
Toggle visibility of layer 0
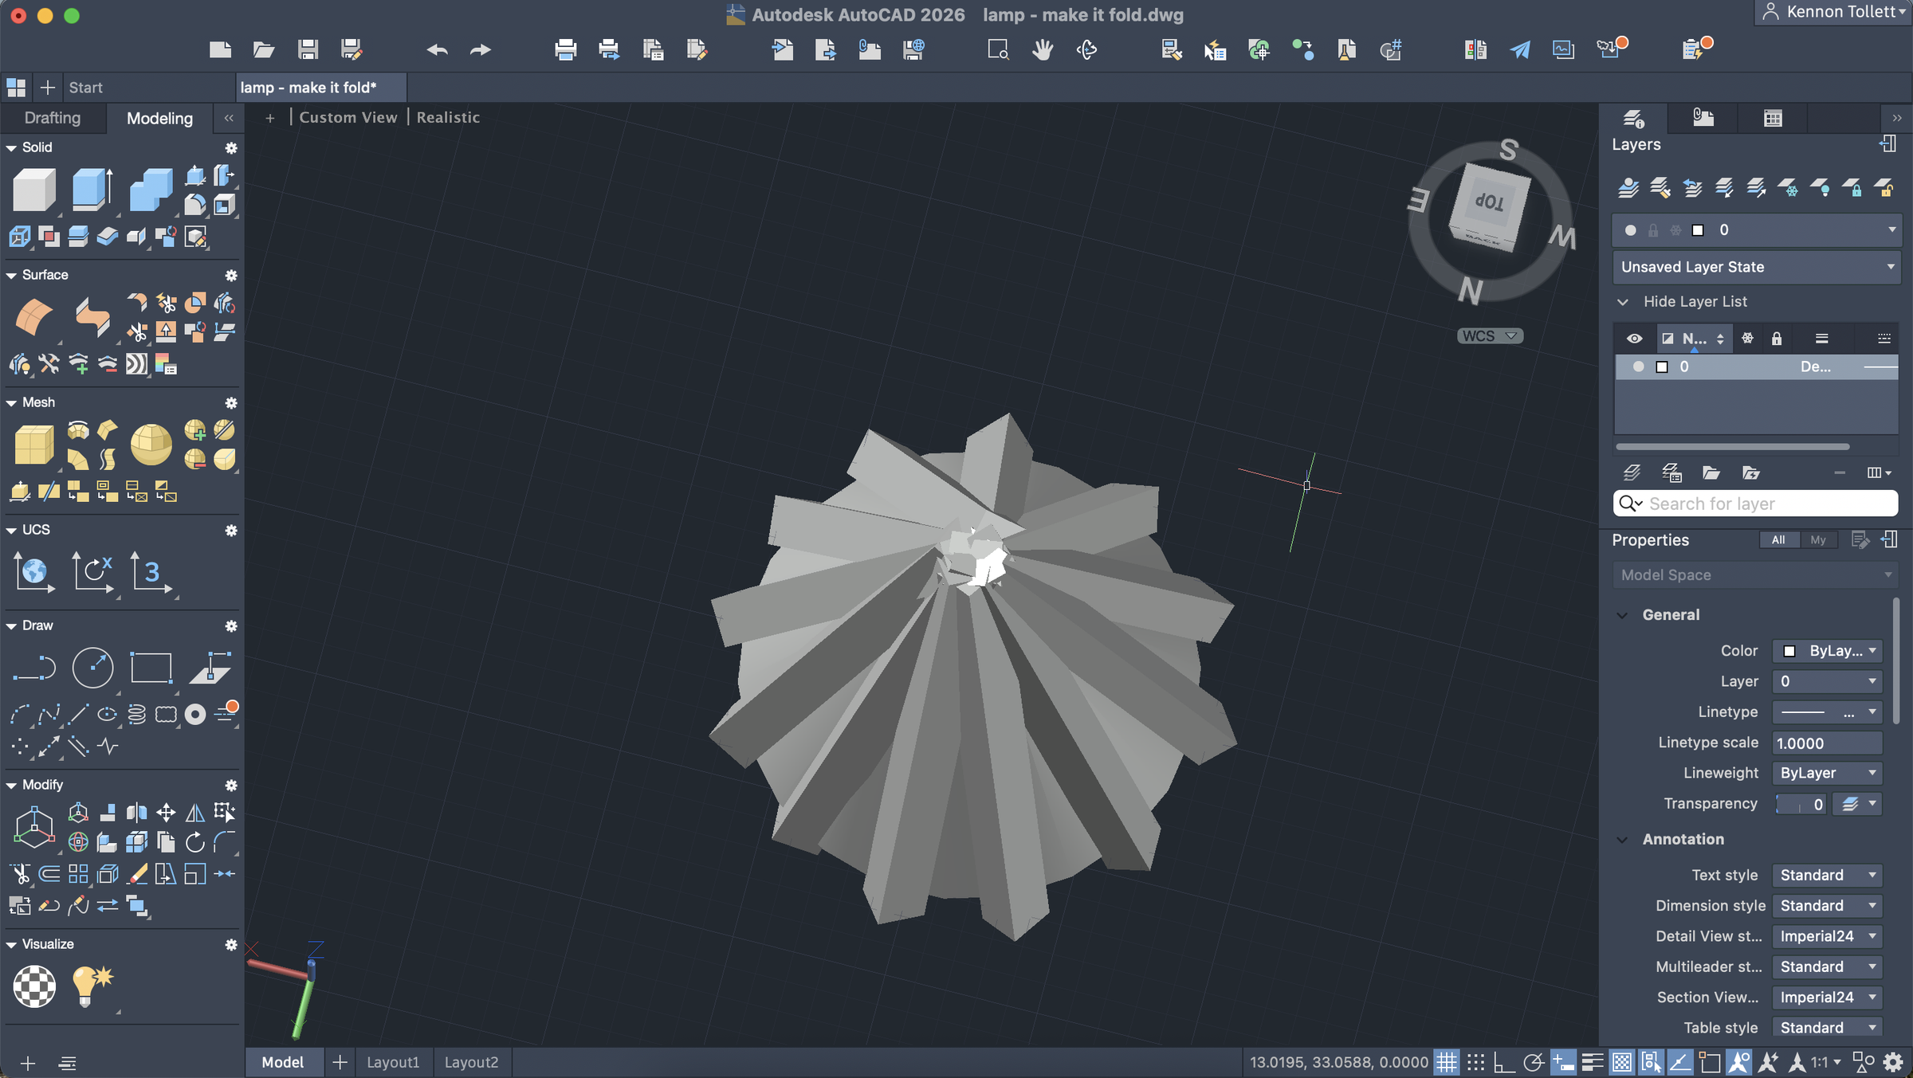click(1638, 367)
